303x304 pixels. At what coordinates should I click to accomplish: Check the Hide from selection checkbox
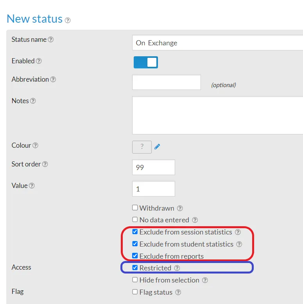tap(135, 279)
